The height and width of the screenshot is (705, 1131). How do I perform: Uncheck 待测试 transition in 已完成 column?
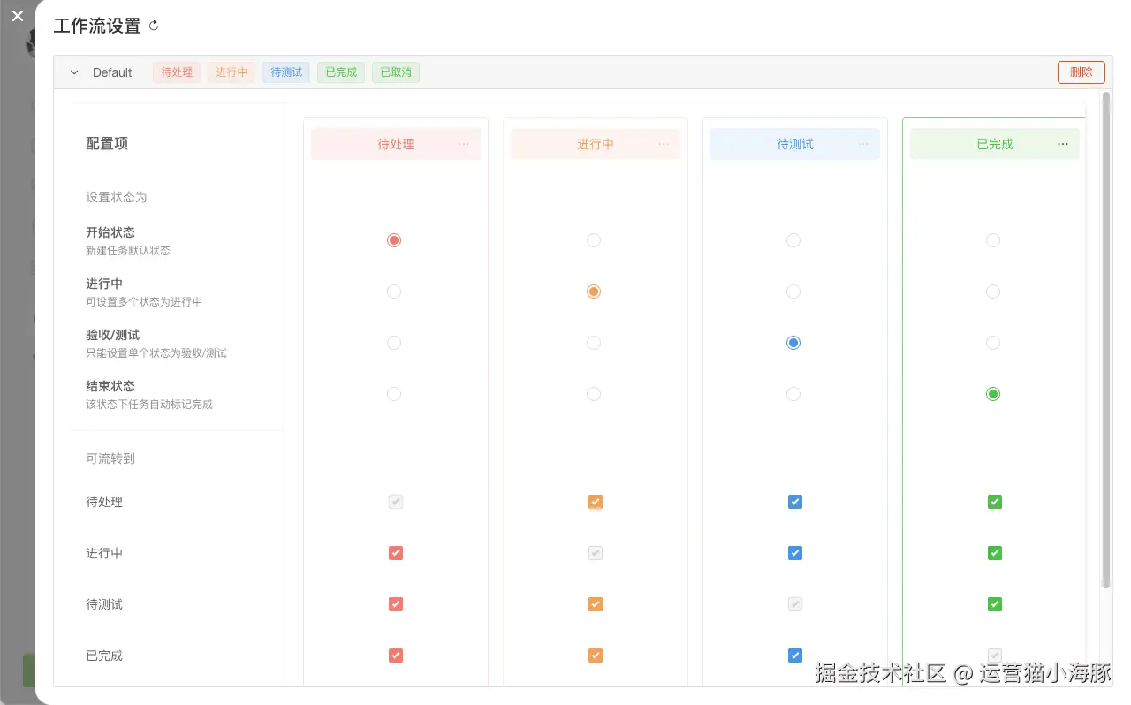995,604
